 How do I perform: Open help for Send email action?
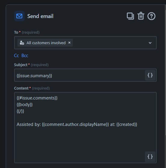(151, 16)
